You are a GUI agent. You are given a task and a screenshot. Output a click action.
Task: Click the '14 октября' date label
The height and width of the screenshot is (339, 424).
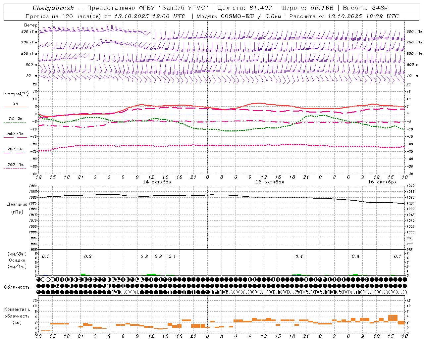(x=157, y=182)
